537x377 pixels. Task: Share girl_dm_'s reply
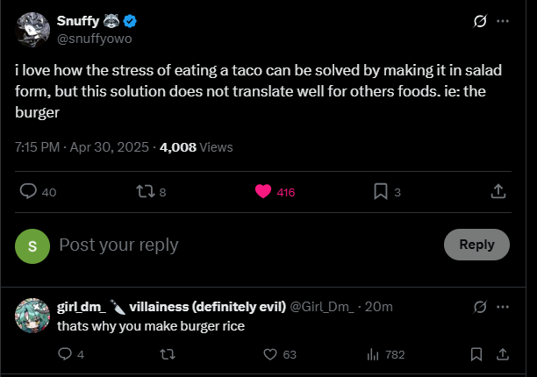tap(503, 354)
